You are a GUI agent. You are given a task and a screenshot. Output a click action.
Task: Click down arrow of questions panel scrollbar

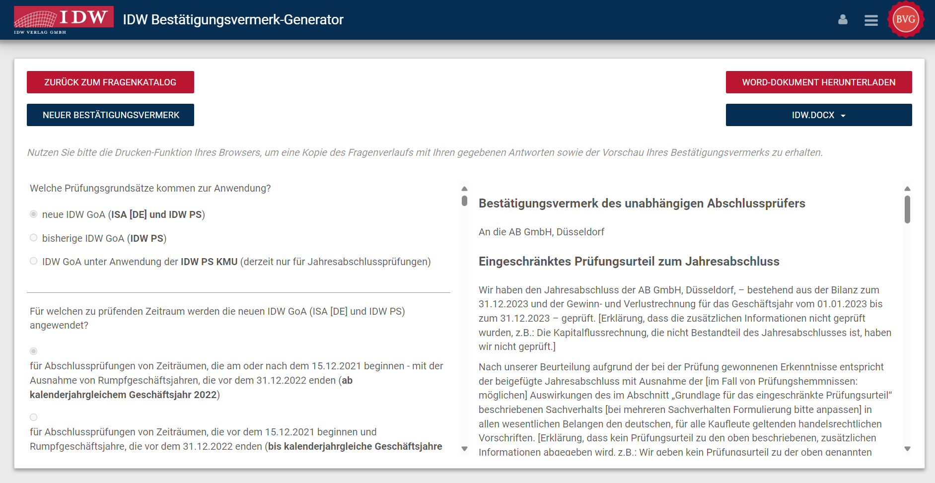[x=464, y=449]
